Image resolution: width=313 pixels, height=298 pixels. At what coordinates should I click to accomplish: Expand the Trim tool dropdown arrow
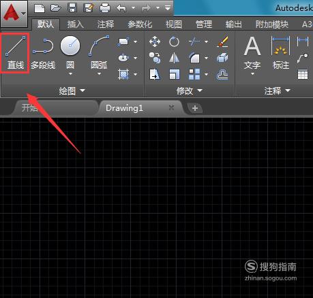[x=206, y=42]
